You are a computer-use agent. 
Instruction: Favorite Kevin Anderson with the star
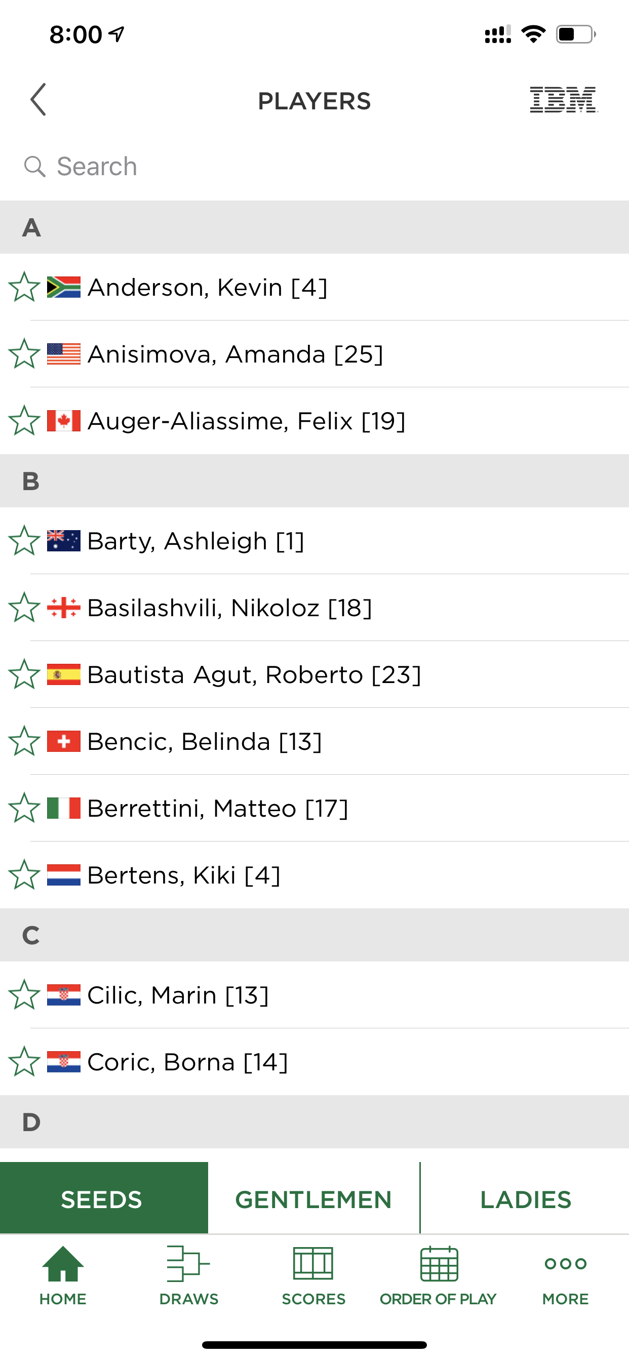pos(24,287)
